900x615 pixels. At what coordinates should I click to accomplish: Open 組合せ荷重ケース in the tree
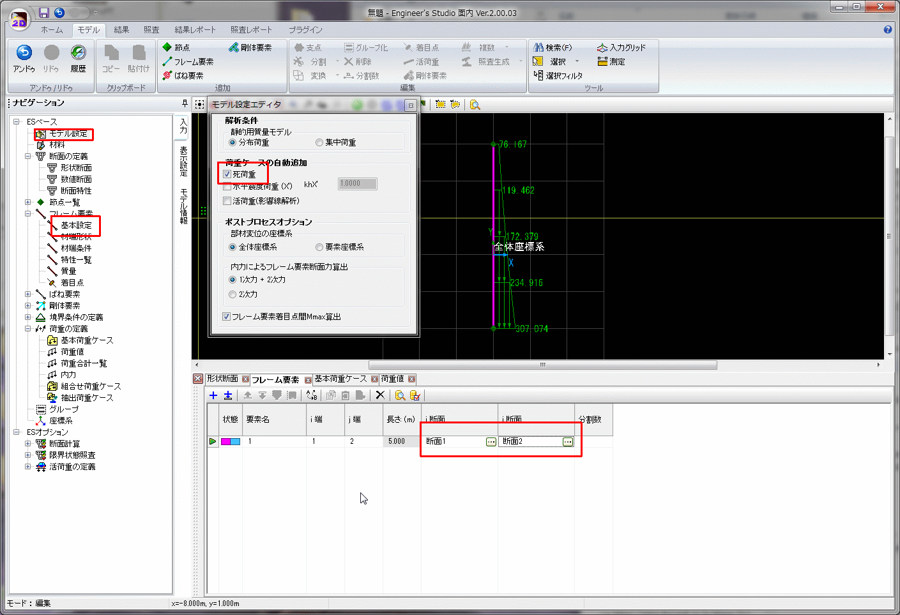(x=91, y=386)
